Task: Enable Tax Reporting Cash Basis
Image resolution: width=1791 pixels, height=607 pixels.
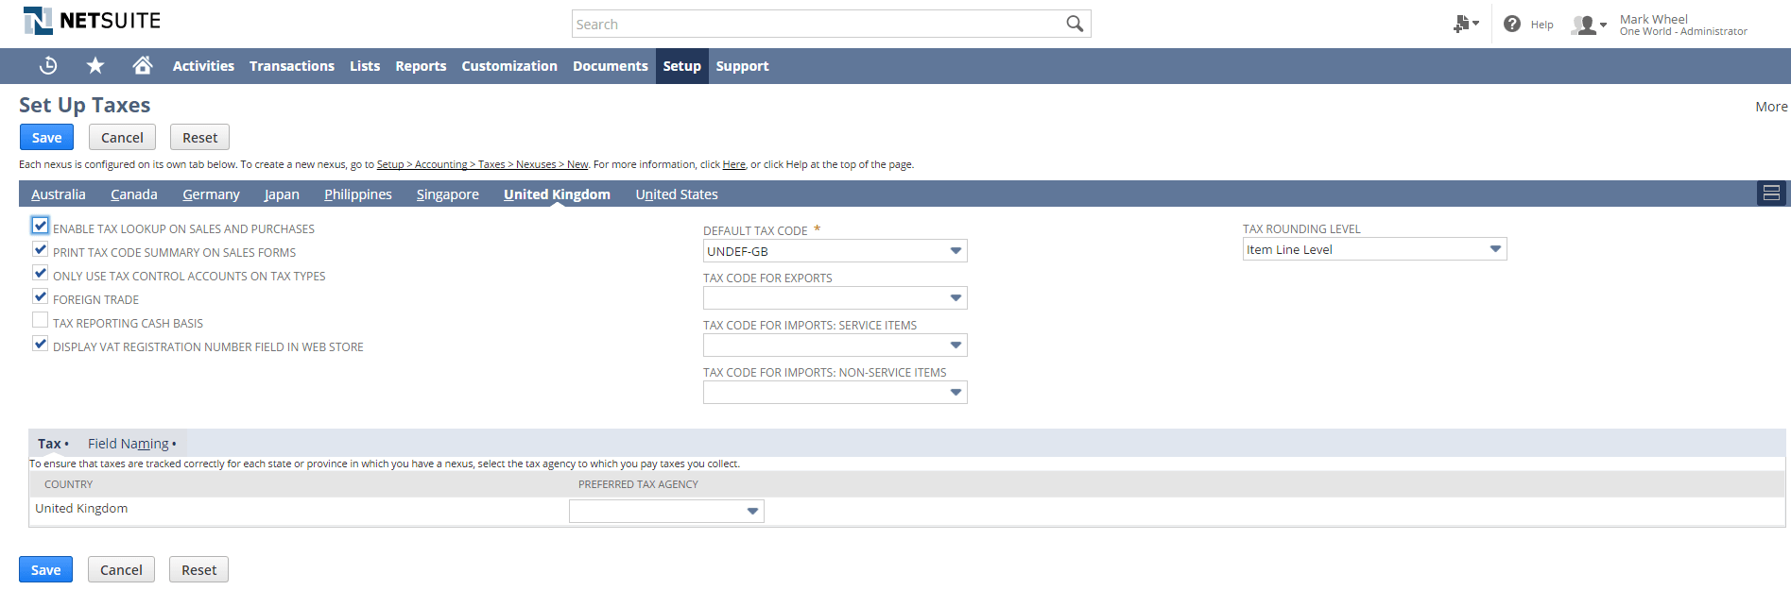Action: [40, 320]
